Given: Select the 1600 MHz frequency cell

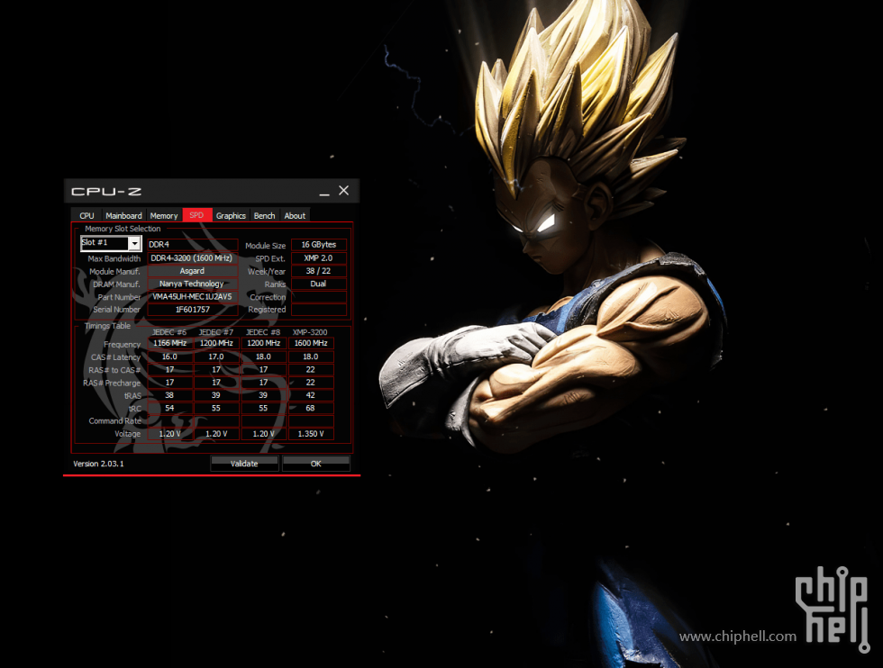Looking at the screenshot, I should point(311,343).
